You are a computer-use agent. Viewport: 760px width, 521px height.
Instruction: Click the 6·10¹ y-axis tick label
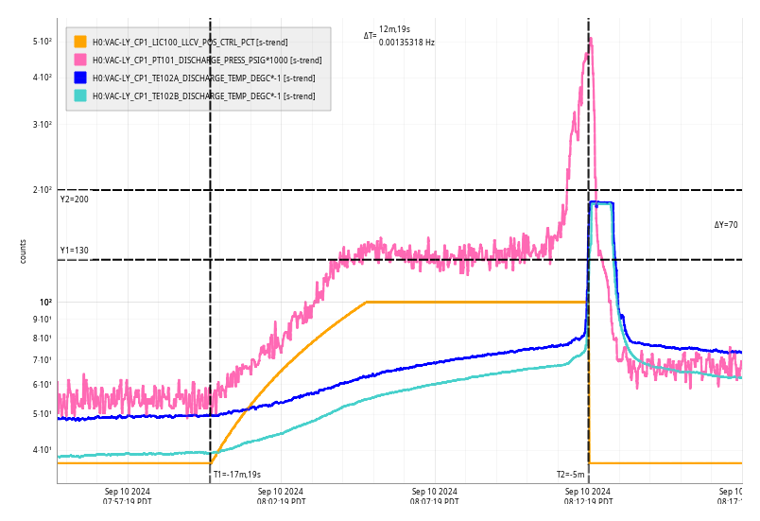[x=43, y=384]
